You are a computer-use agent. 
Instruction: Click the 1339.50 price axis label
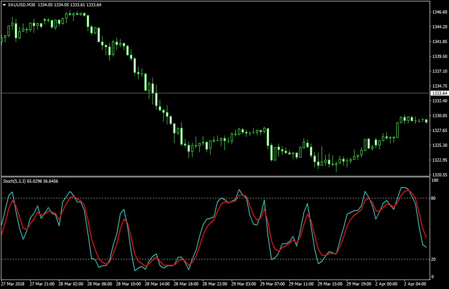pyautogui.click(x=439, y=57)
